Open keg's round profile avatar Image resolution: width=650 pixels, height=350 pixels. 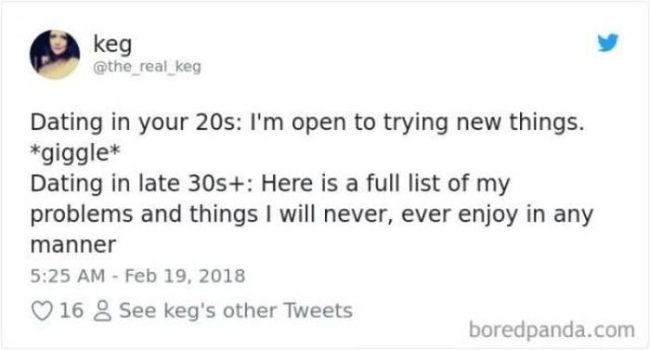pyautogui.click(x=55, y=55)
